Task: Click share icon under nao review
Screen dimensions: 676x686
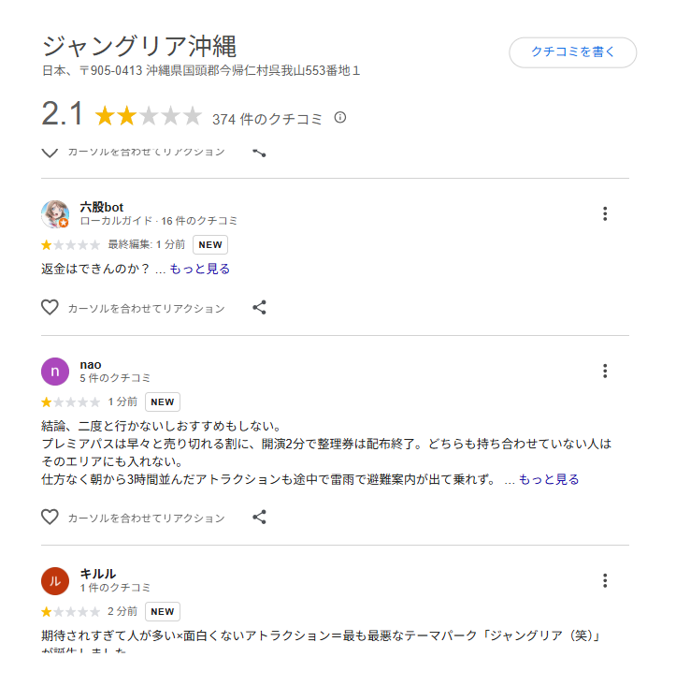Action: [x=260, y=518]
